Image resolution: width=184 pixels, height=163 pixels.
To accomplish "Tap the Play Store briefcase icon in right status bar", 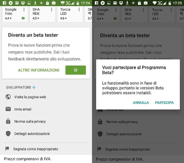I will [x=146, y=3].
